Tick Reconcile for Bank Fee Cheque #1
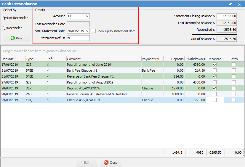Image resolution: width=245 pixels, height=167 pixels. tap(214, 70)
